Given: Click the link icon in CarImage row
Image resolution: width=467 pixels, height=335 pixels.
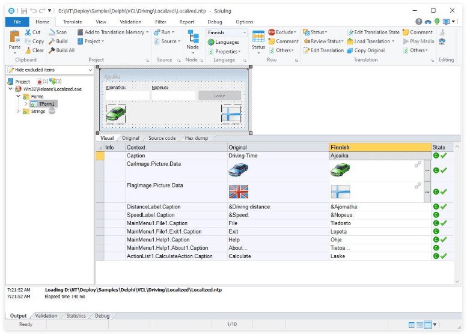Looking at the screenshot, I should [418, 164].
